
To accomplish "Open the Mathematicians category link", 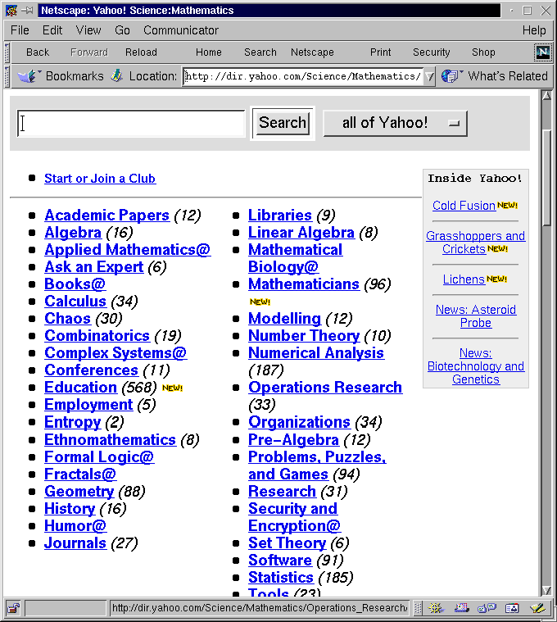I will pyautogui.click(x=304, y=284).
